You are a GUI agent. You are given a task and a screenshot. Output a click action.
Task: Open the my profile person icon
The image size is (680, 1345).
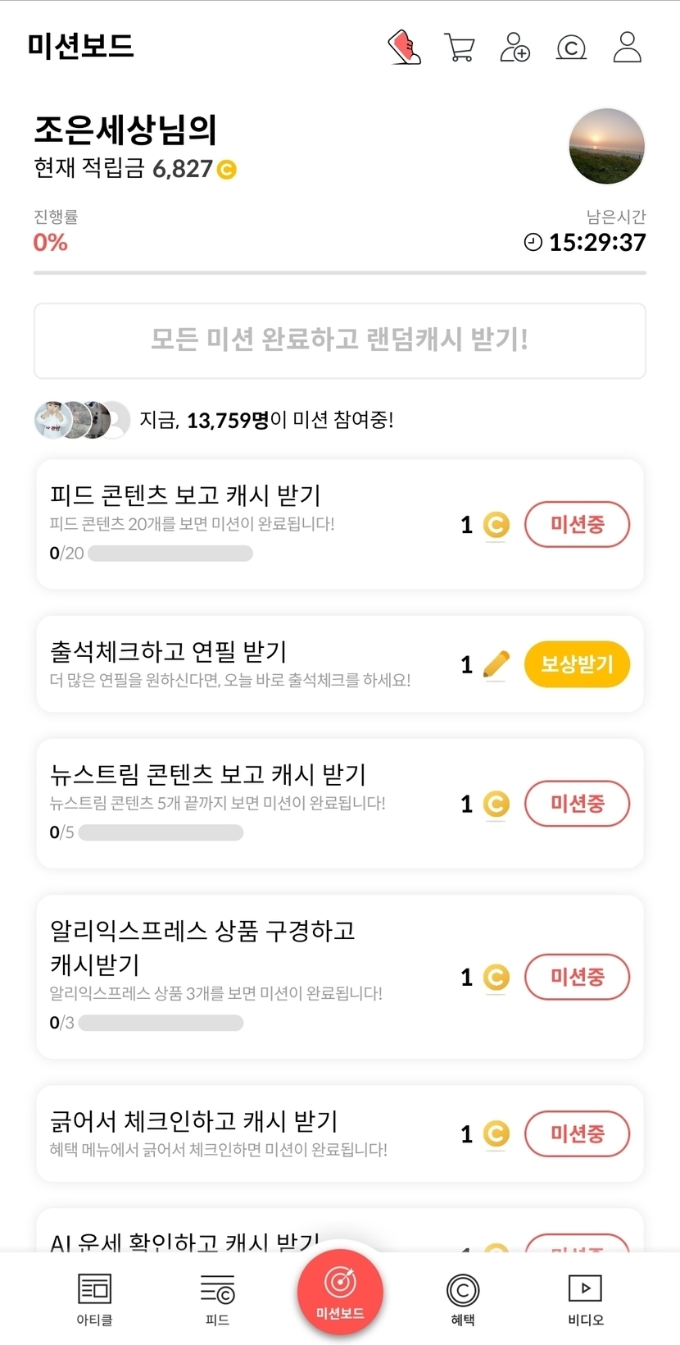tap(628, 48)
